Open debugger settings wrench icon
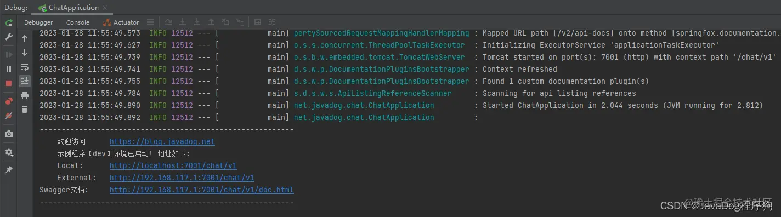 [x=9, y=37]
